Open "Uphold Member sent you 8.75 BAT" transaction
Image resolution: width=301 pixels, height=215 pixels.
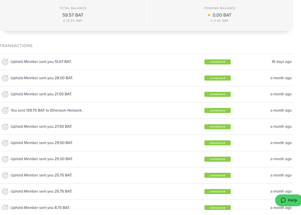41,208
